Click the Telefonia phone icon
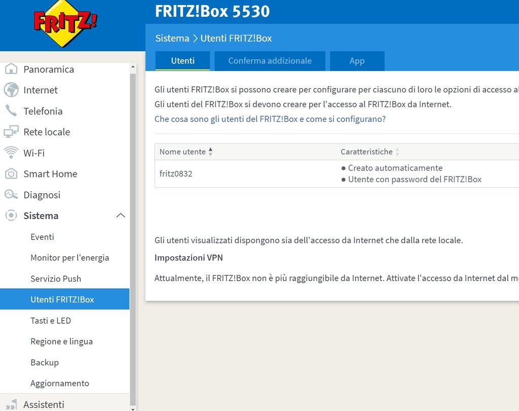The width and height of the screenshot is (519, 411). (11, 111)
